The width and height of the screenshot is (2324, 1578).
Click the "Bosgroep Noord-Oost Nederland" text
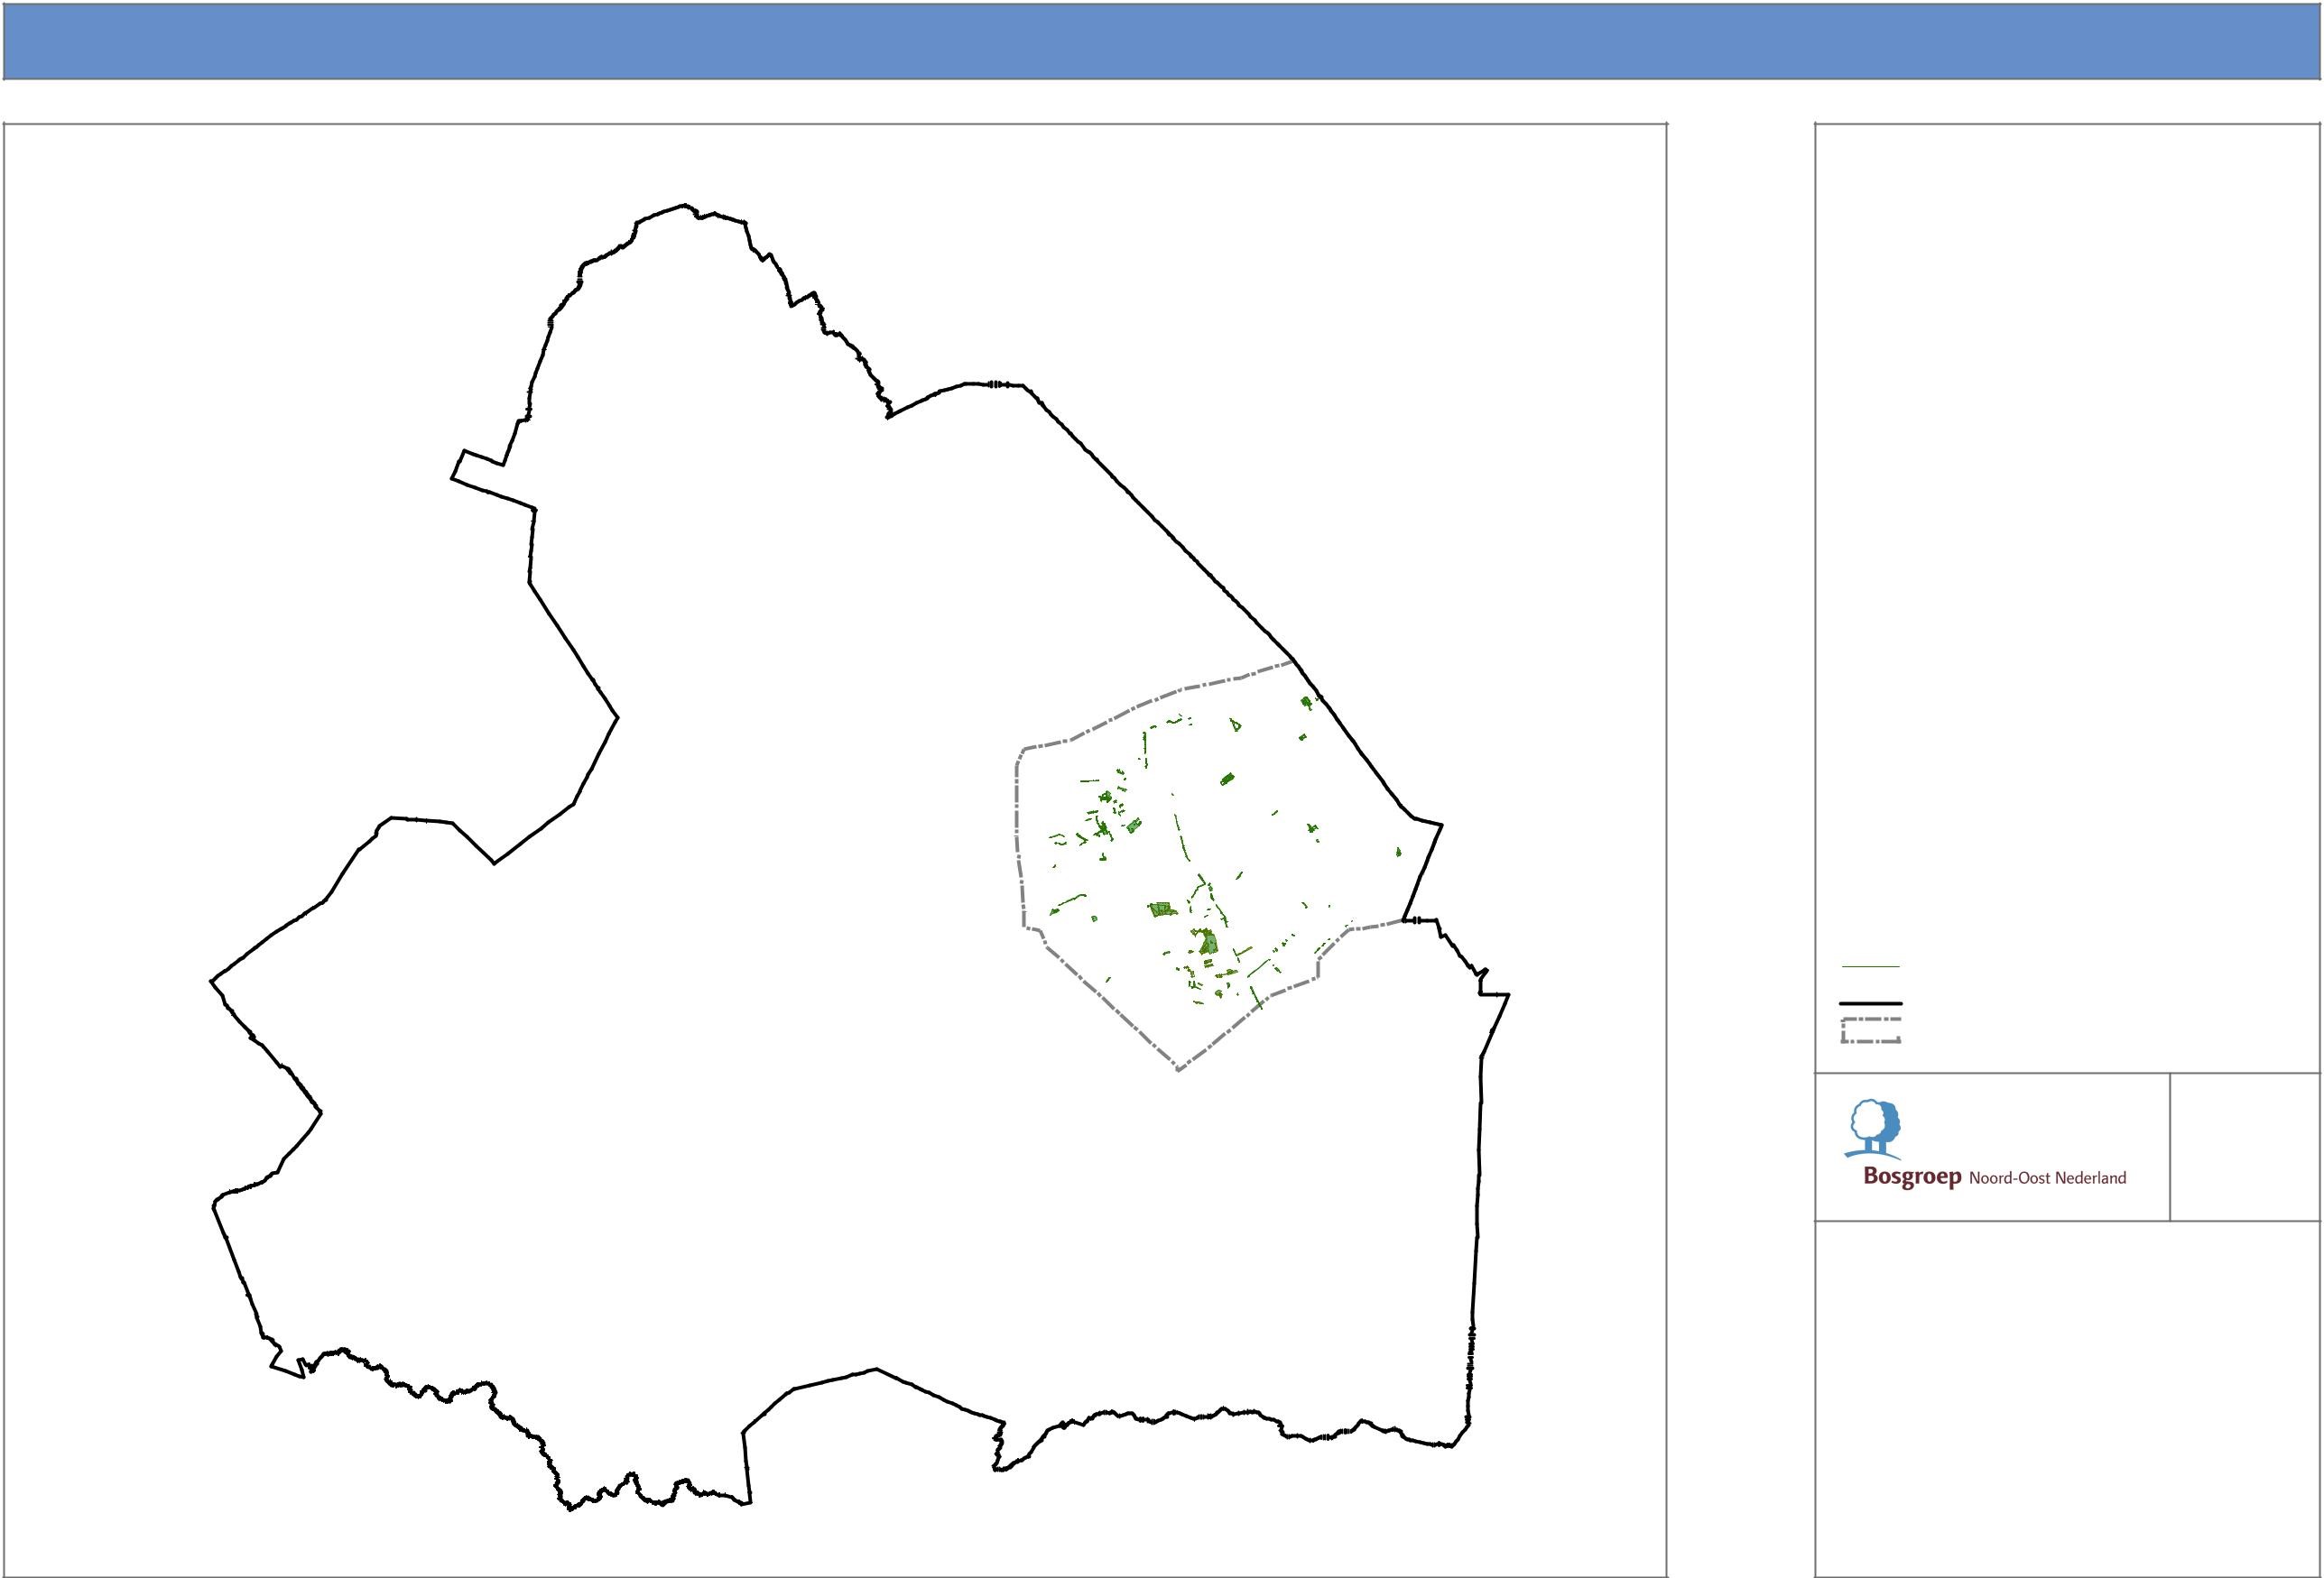[x=1994, y=1177]
